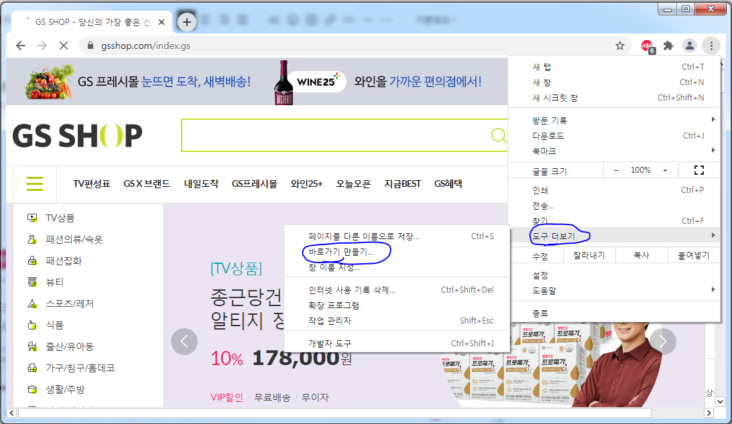Select 새 탭 from the menu

tap(615, 67)
